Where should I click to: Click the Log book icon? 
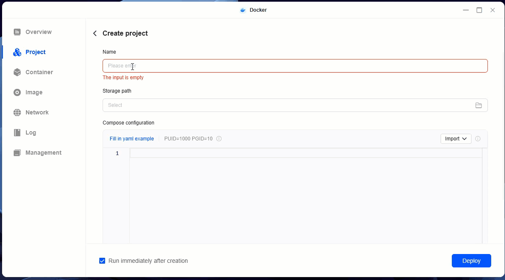pos(17,132)
